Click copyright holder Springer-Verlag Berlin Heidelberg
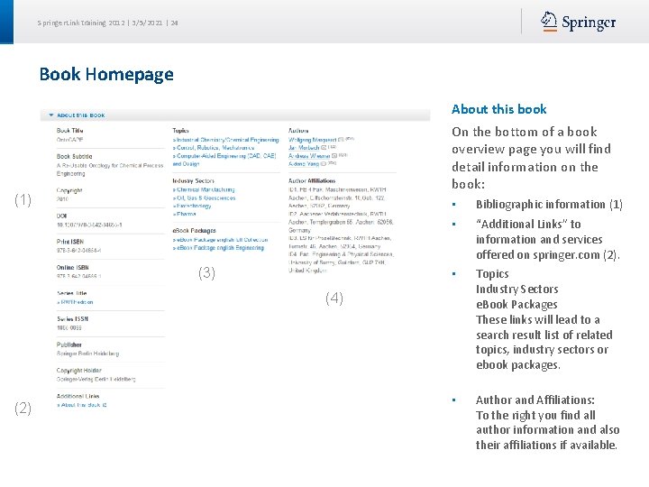Image resolution: width=649 pixels, height=487 pixels. [96, 380]
